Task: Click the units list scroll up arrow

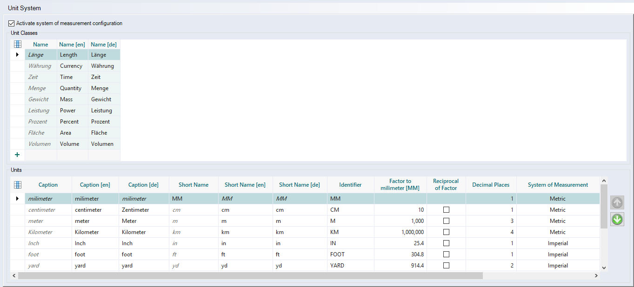Action: pyautogui.click(x=604, y=181)
